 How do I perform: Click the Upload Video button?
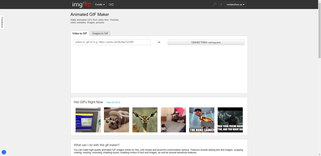(206, 42)
